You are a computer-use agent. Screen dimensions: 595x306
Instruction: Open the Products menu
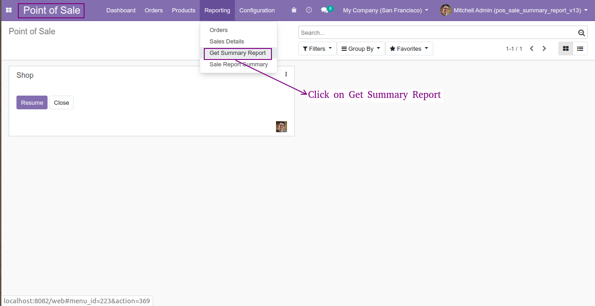tap(184, 10)
